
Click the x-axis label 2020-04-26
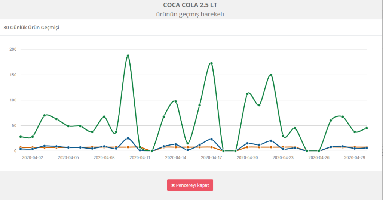319,157
